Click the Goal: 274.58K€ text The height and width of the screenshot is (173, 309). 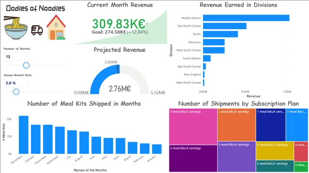click(109, 32)
